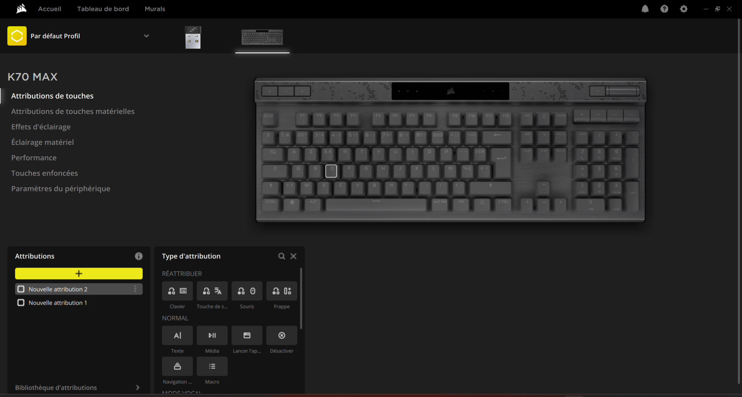Open Attributions de touches matérielles
Image resolution: width=742 pixels, height=397 pixels.
[73, 111]
